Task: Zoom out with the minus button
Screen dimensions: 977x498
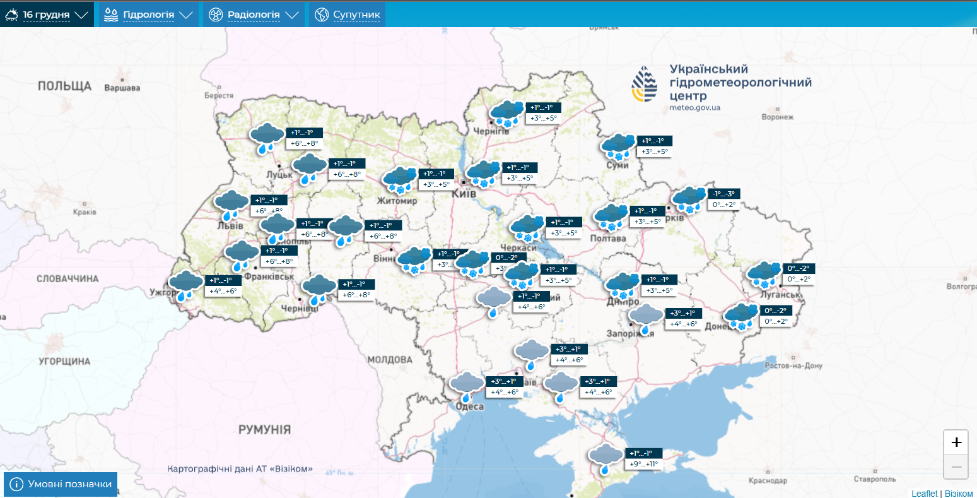Action: tap(956, 467)
